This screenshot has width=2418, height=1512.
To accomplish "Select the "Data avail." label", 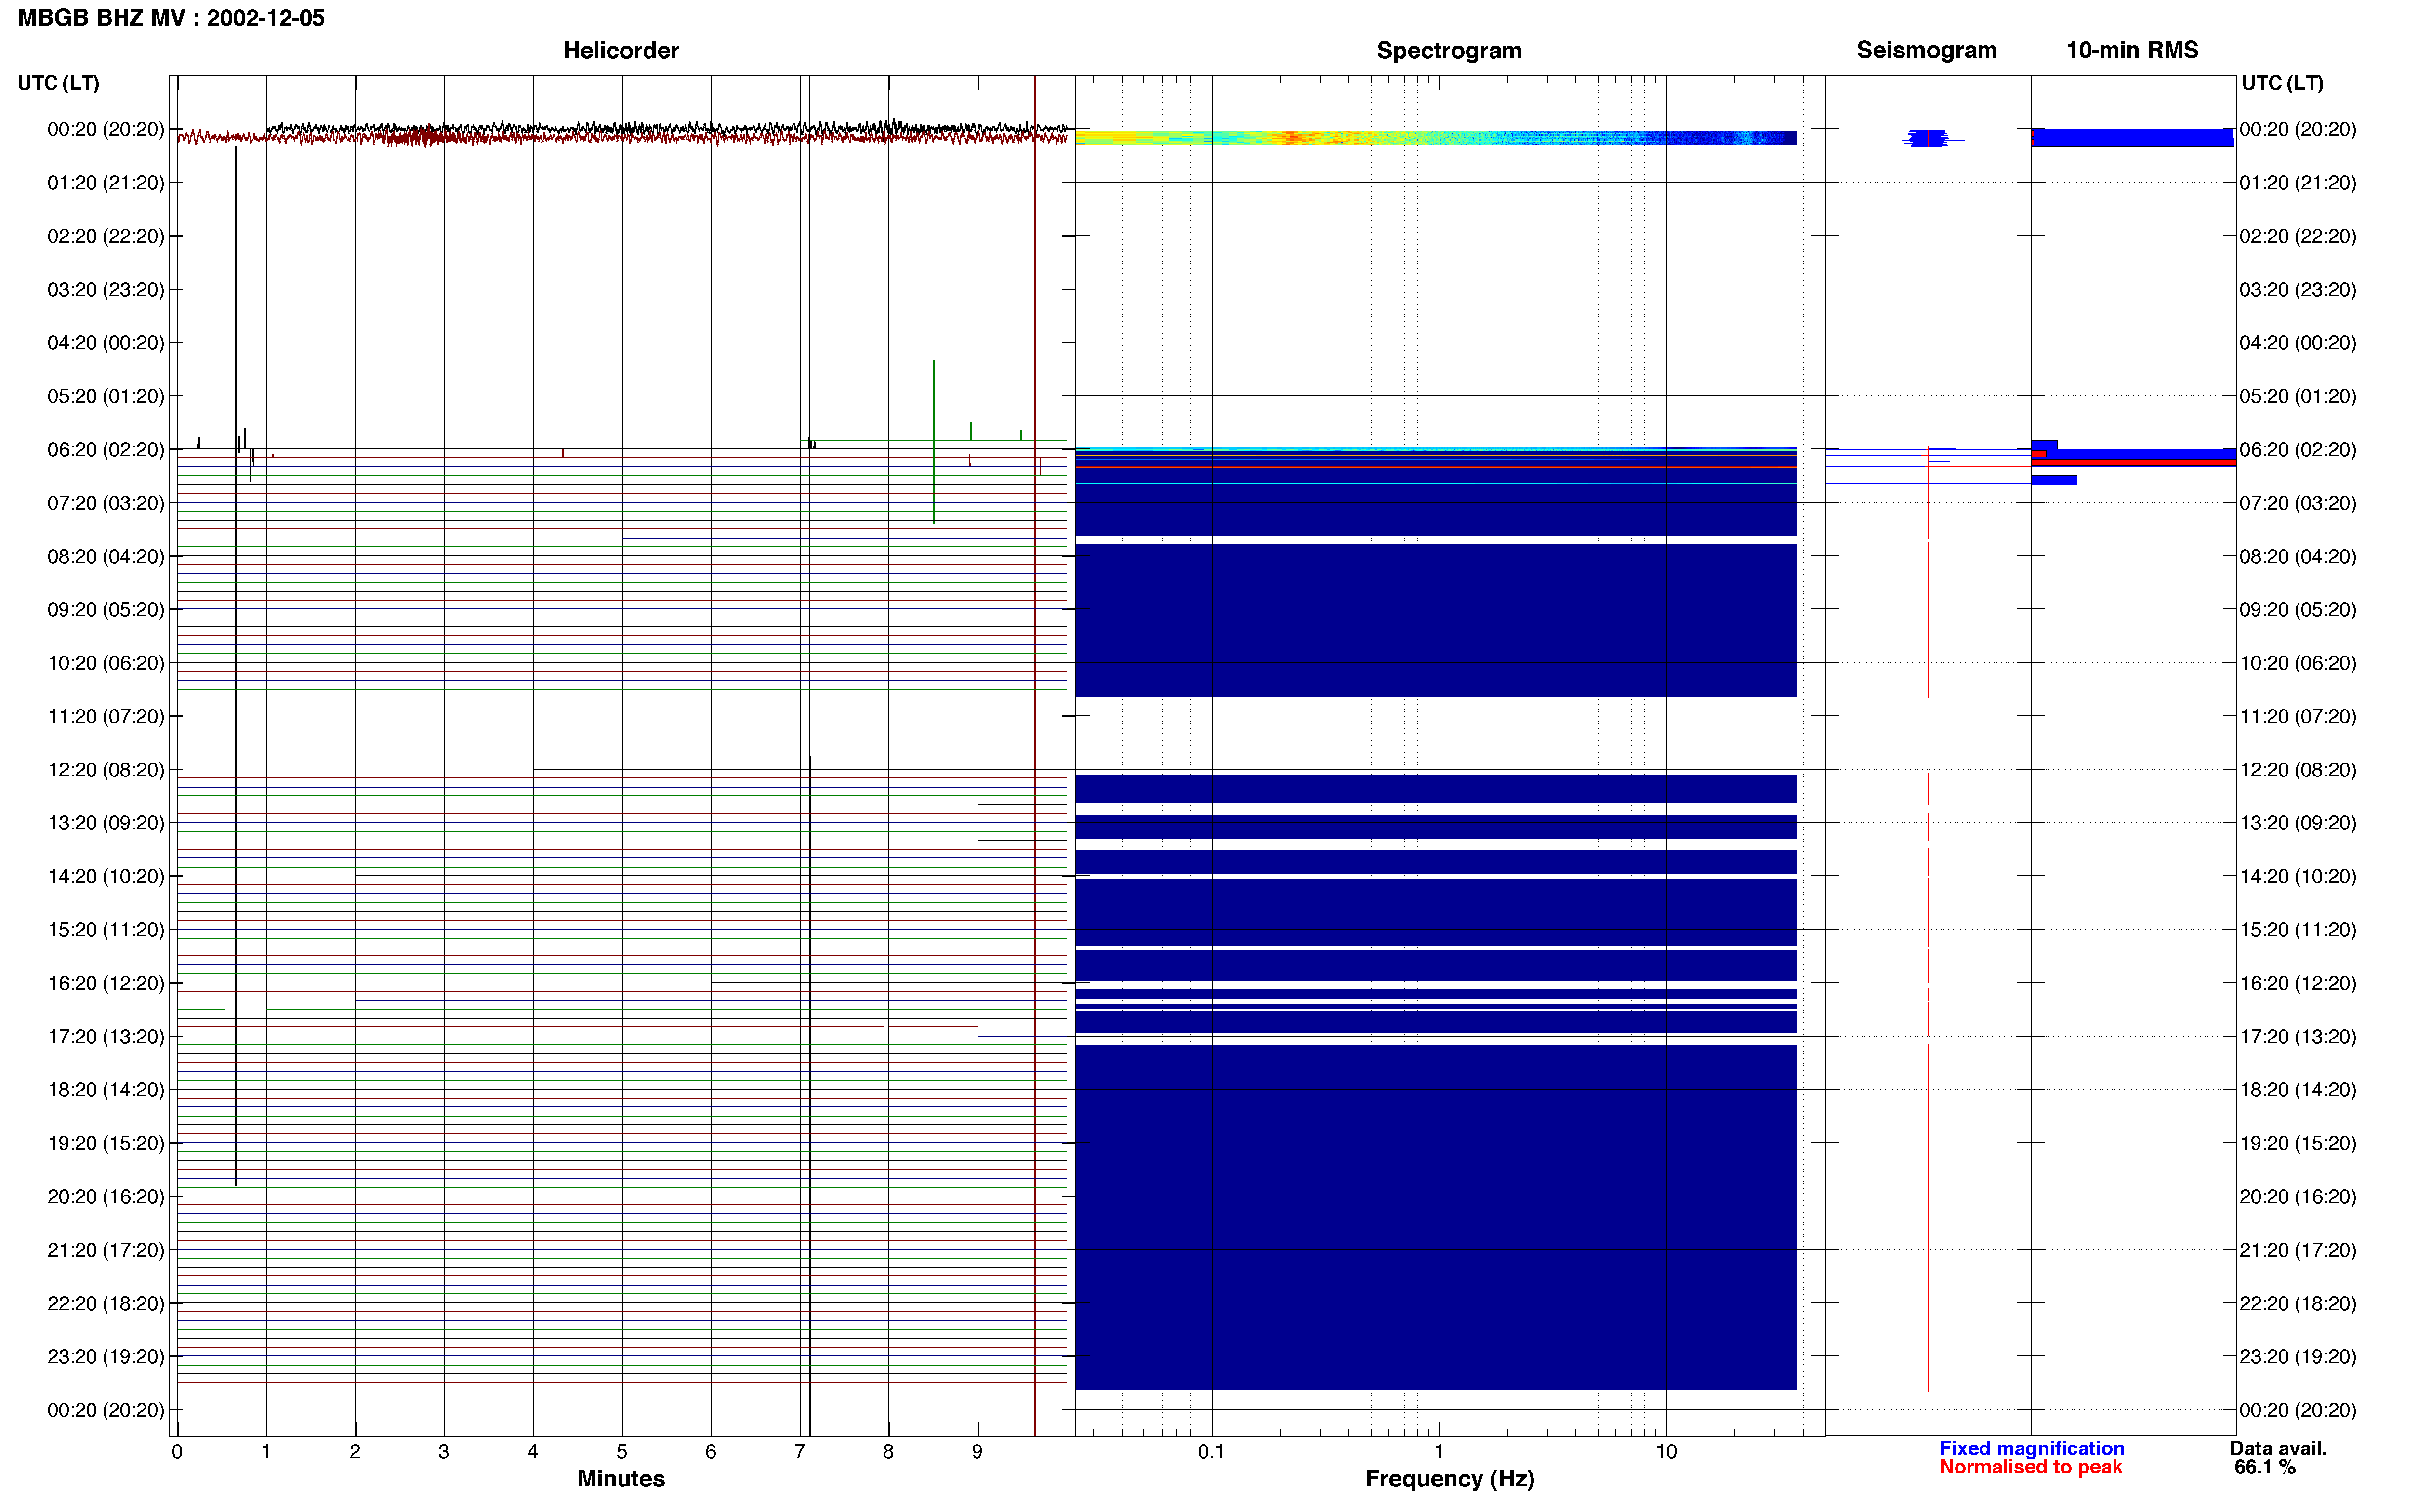I will 2278,1448.
